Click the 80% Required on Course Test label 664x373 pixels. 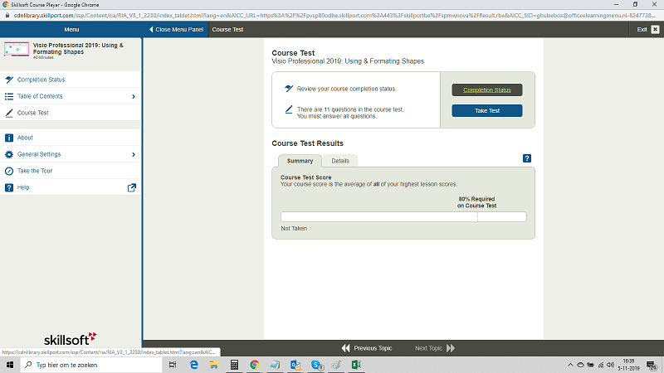click(x=476, y=202)
